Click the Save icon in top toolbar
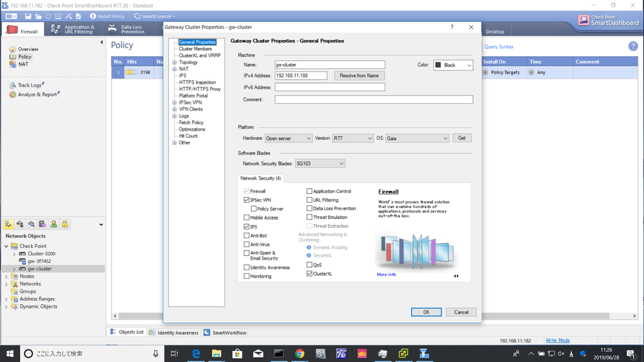 point(28,16)
